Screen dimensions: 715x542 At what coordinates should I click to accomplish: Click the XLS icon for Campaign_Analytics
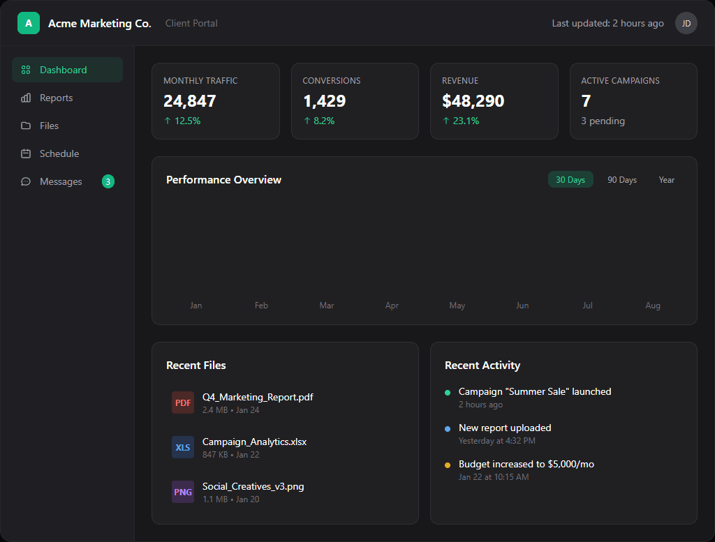[x=182, y=447]
